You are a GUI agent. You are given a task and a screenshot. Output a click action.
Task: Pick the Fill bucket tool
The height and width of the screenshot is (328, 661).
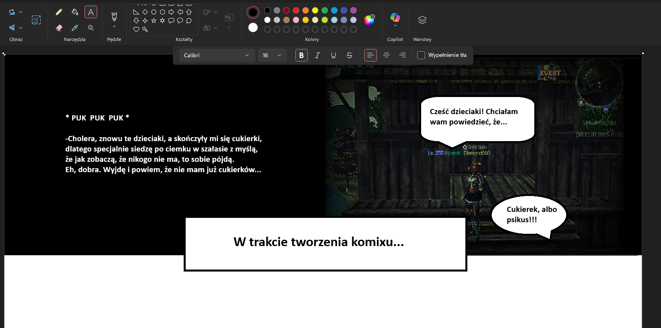75,12
